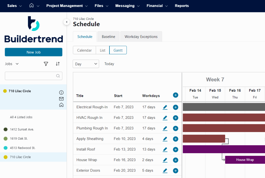The height and width of the screenshot is (178, 265).
Task: Open the Workday Exceptions tab
Action: pos(141,37)
